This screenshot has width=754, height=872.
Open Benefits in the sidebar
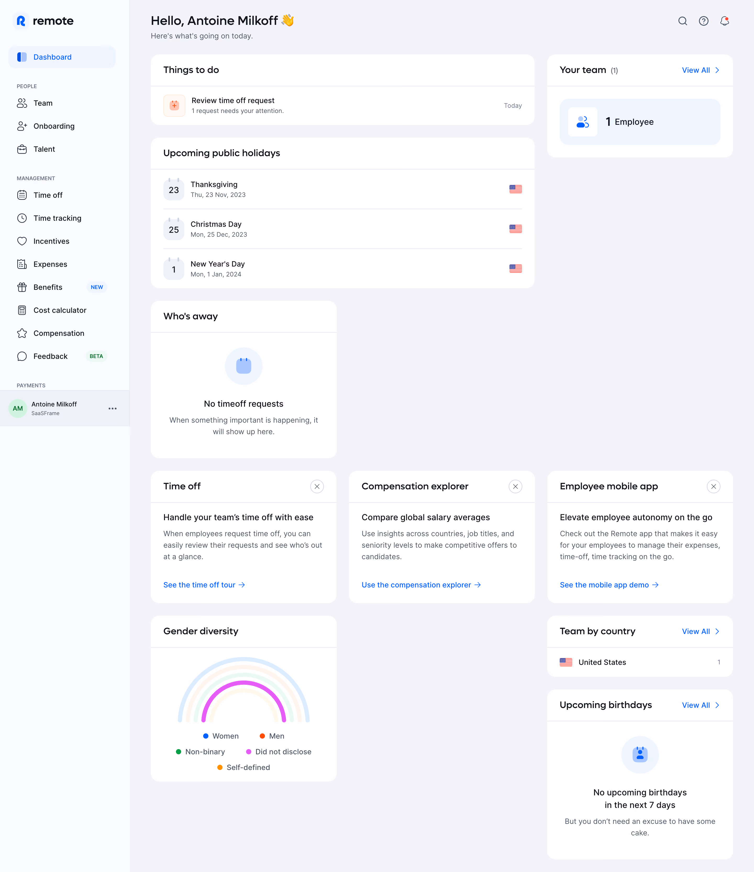[x=62, y=287]
